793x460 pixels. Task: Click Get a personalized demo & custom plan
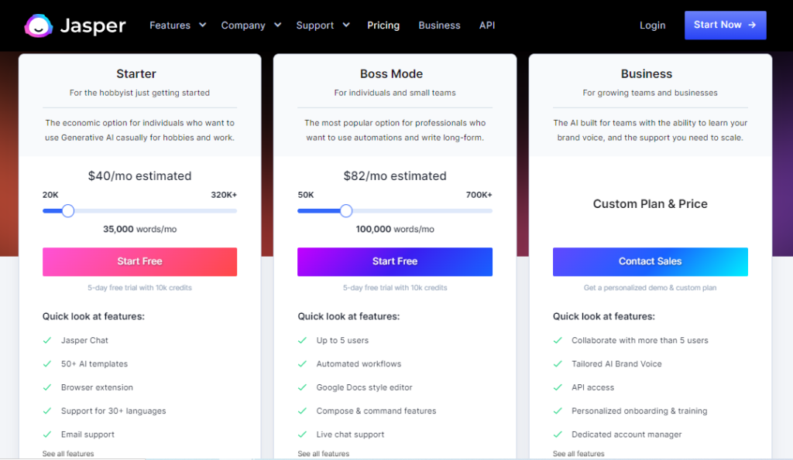coord(651,288)
